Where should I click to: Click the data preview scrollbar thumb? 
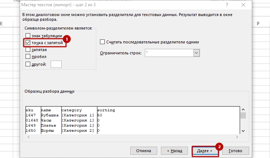click(243, 116)
